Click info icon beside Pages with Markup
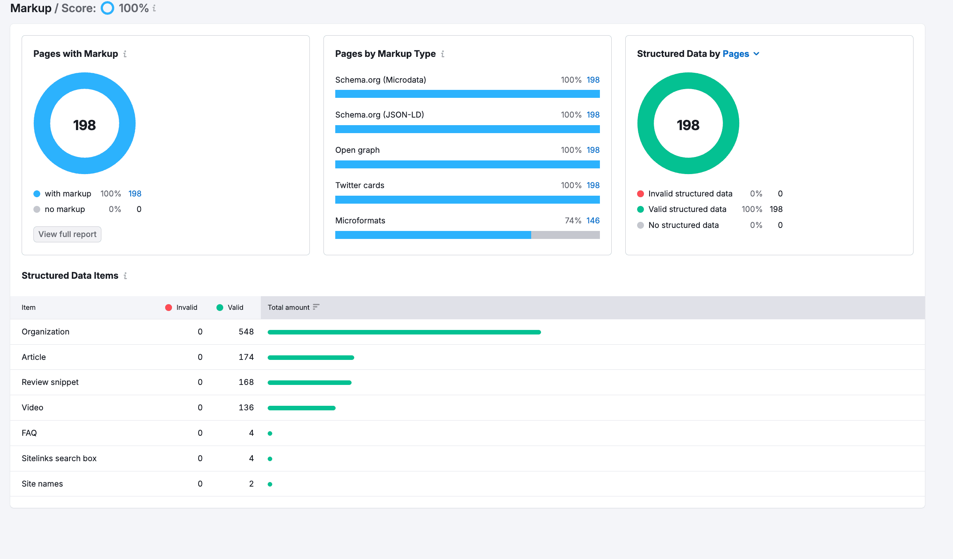Screen dimensions: 953x559 click(x=125, y=54)
